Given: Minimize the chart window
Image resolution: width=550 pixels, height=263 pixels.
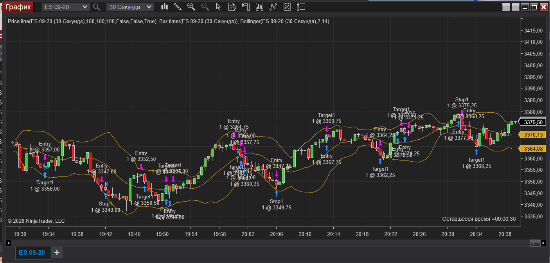Looking at the screenshot, I should tap(525, 7).
